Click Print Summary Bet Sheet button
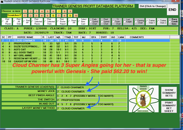Screen dimensions: 183x130 point(169,107)
